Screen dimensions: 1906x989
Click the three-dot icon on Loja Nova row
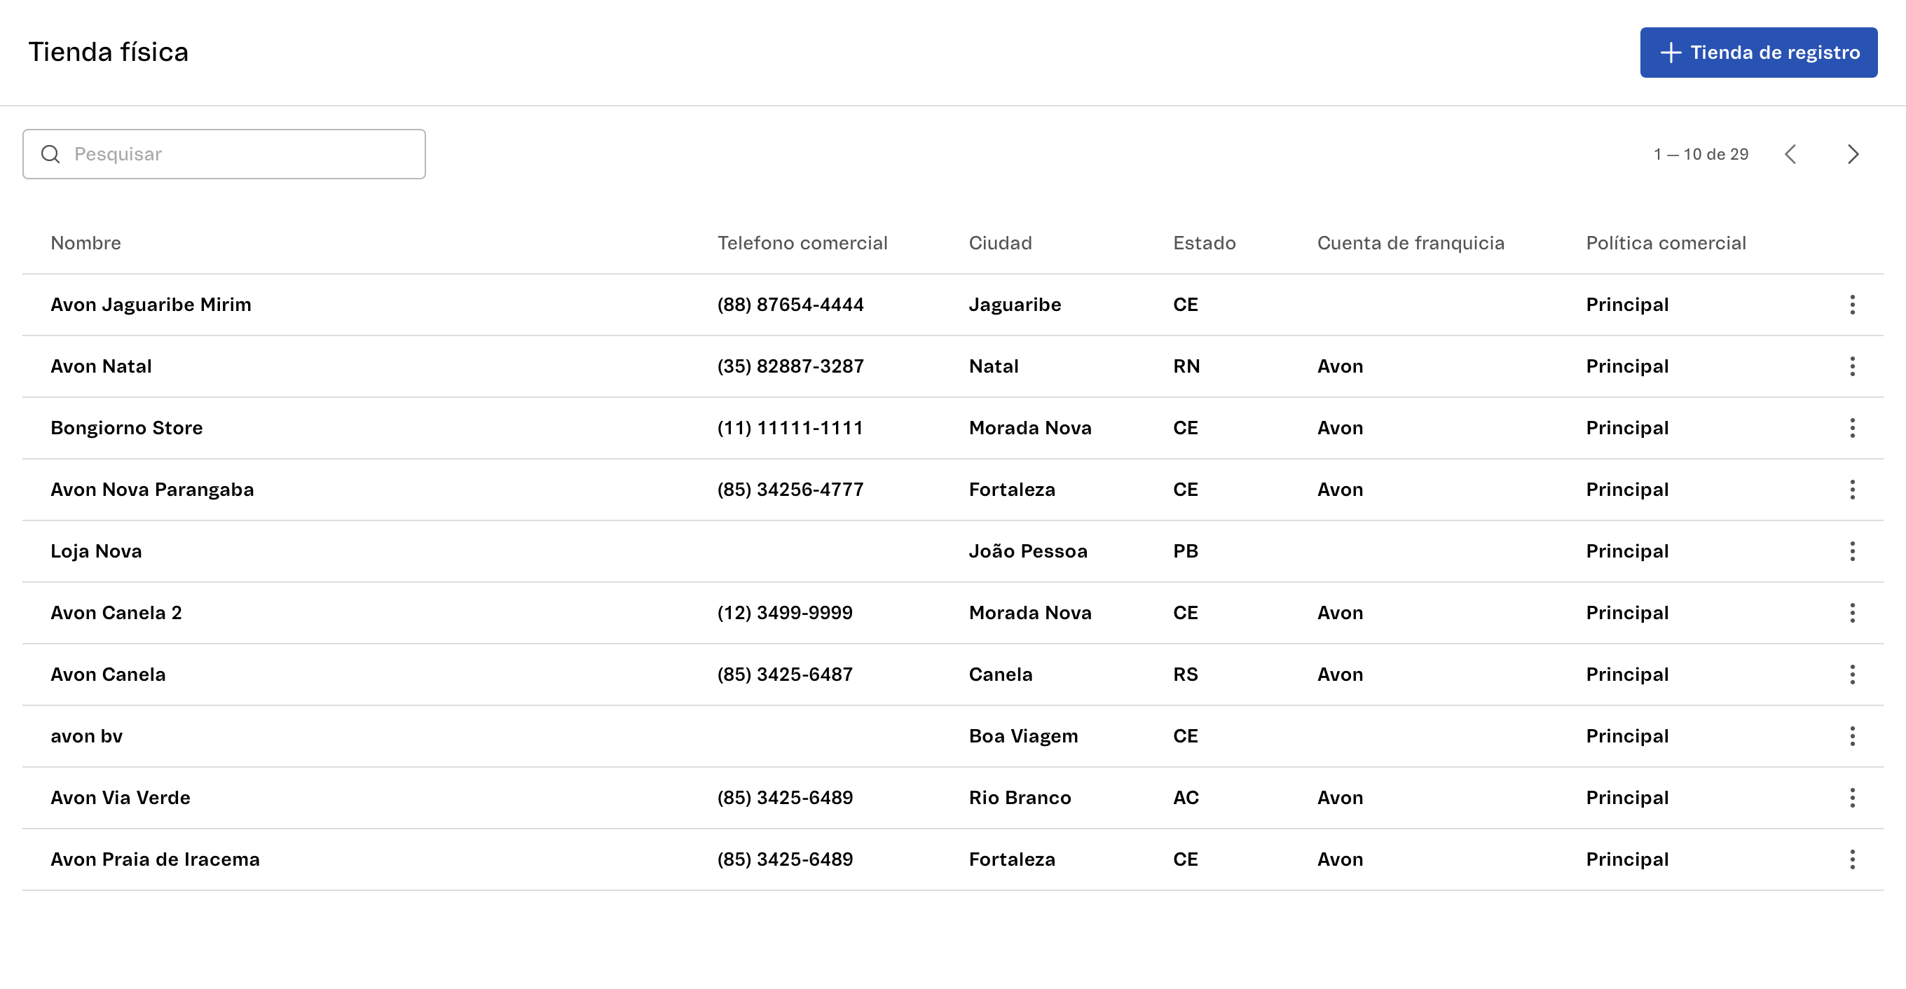click(x=1852, y=551)
